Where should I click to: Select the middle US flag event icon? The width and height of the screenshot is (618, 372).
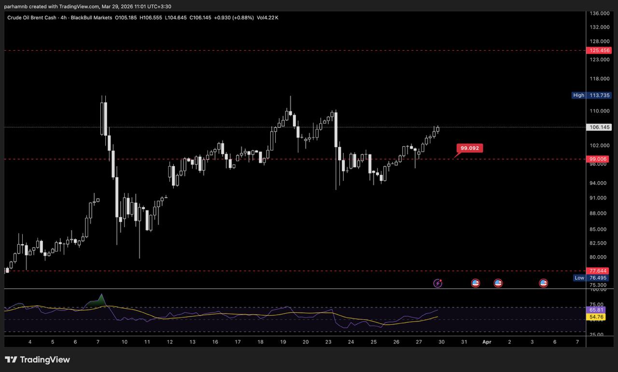[498, 283]
